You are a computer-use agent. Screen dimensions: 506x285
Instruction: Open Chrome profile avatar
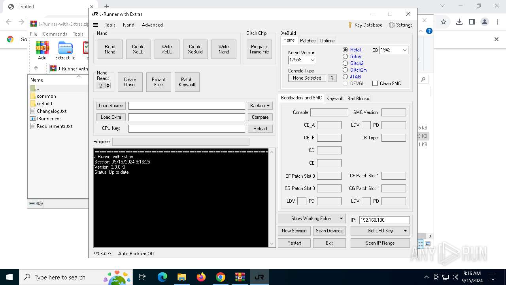485,22
